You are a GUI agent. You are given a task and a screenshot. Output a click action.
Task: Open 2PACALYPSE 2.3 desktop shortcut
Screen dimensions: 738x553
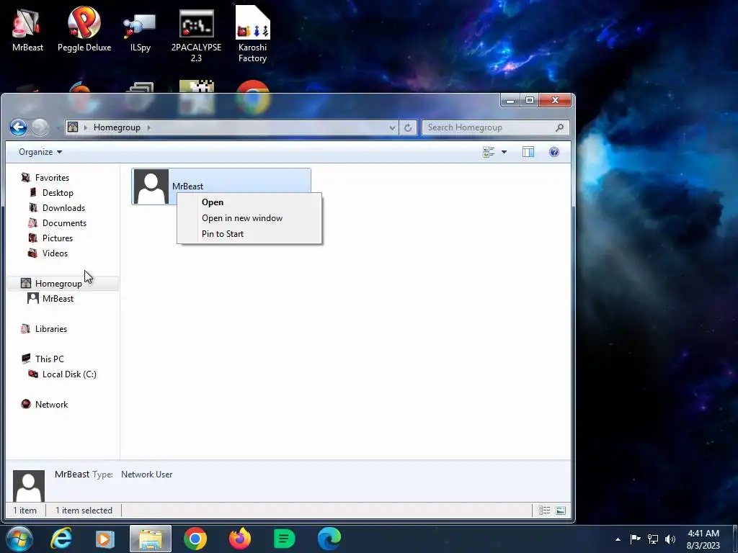196,35
